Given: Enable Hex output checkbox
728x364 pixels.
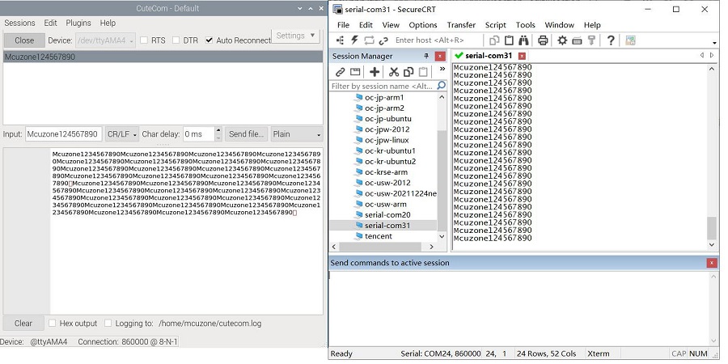Looking at the screenshot, I should (53, 323).
